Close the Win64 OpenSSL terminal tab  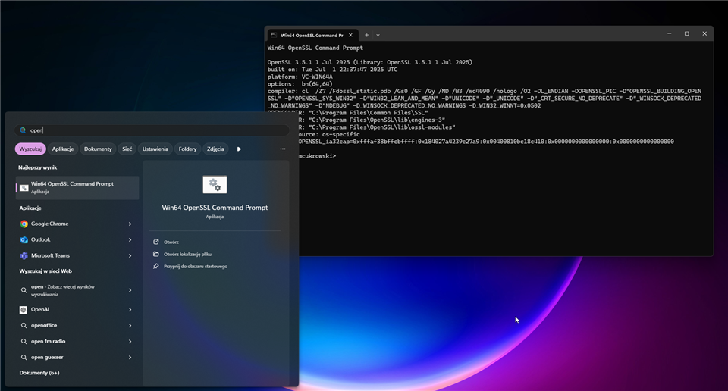pos(350,36)
